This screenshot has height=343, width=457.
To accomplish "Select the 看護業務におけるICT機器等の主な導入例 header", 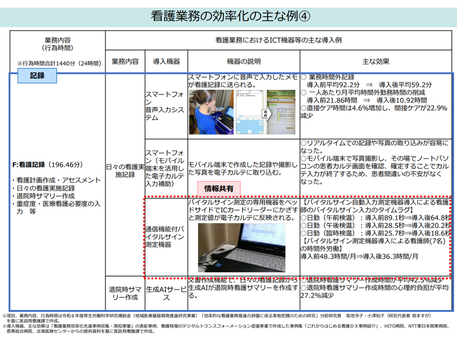I will (278, 40).
